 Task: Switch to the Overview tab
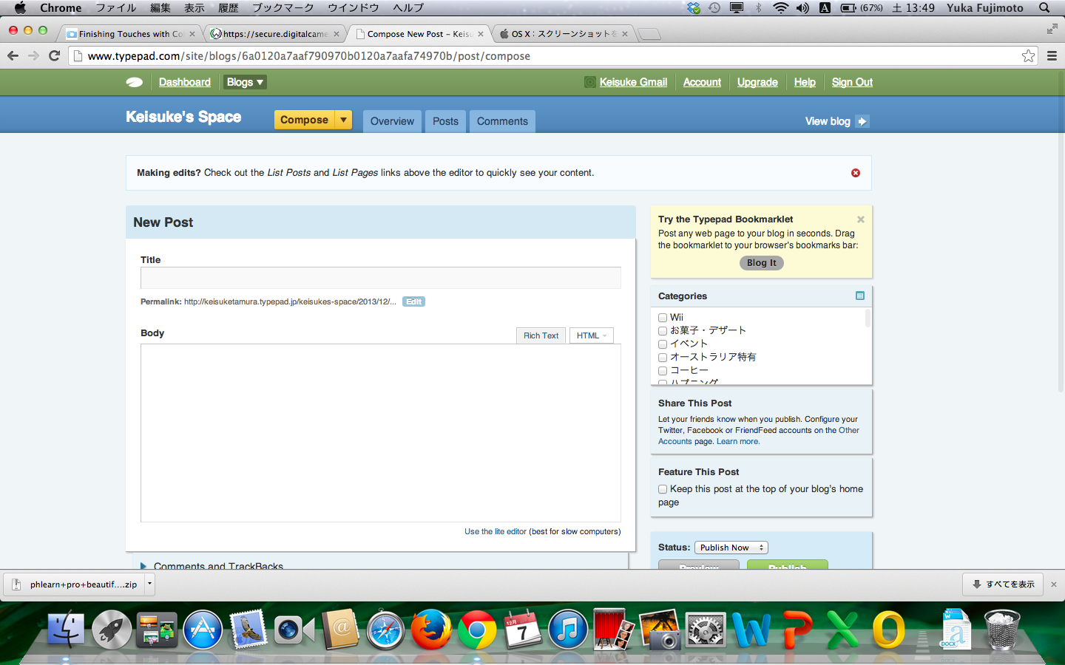click(392, 121)
